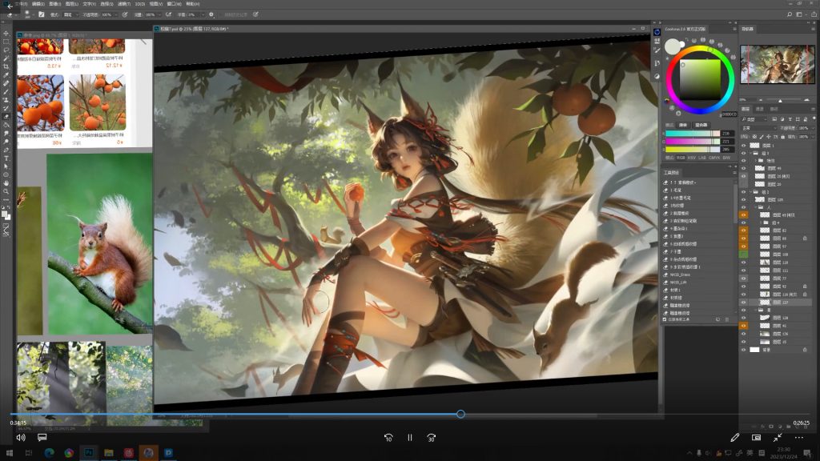Activate the Eraser tool in the toolbar
The width and height of the screenshot is (820, 461).
[x=6, y=116]
